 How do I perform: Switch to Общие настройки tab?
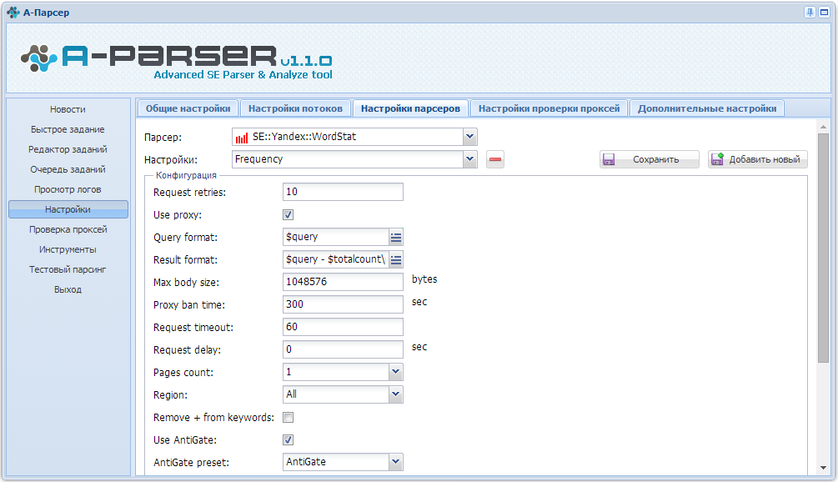(188, 108)
